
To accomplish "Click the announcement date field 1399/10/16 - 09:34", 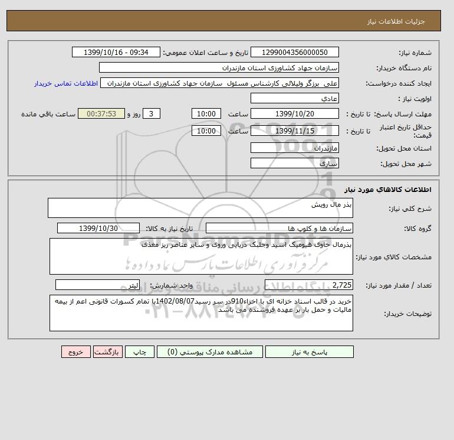I will (x=116, y=52).
